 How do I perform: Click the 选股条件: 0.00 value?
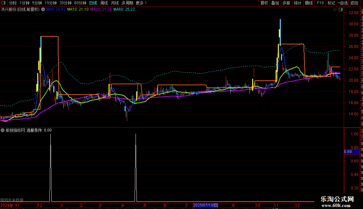[x=39, y=130]
